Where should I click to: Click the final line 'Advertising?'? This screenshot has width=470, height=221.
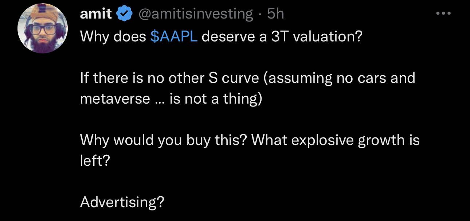coord(122,202)
